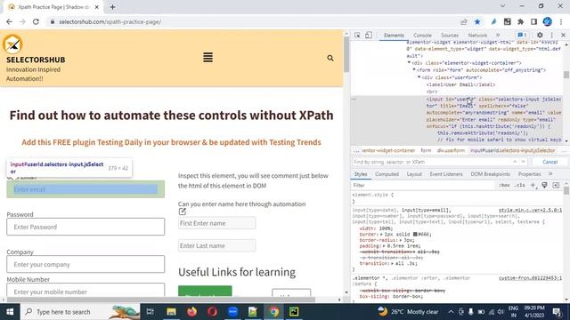Viewport: 570px width, 320px height.
Task: Go to next search result arrow
Action: point(524,162)
